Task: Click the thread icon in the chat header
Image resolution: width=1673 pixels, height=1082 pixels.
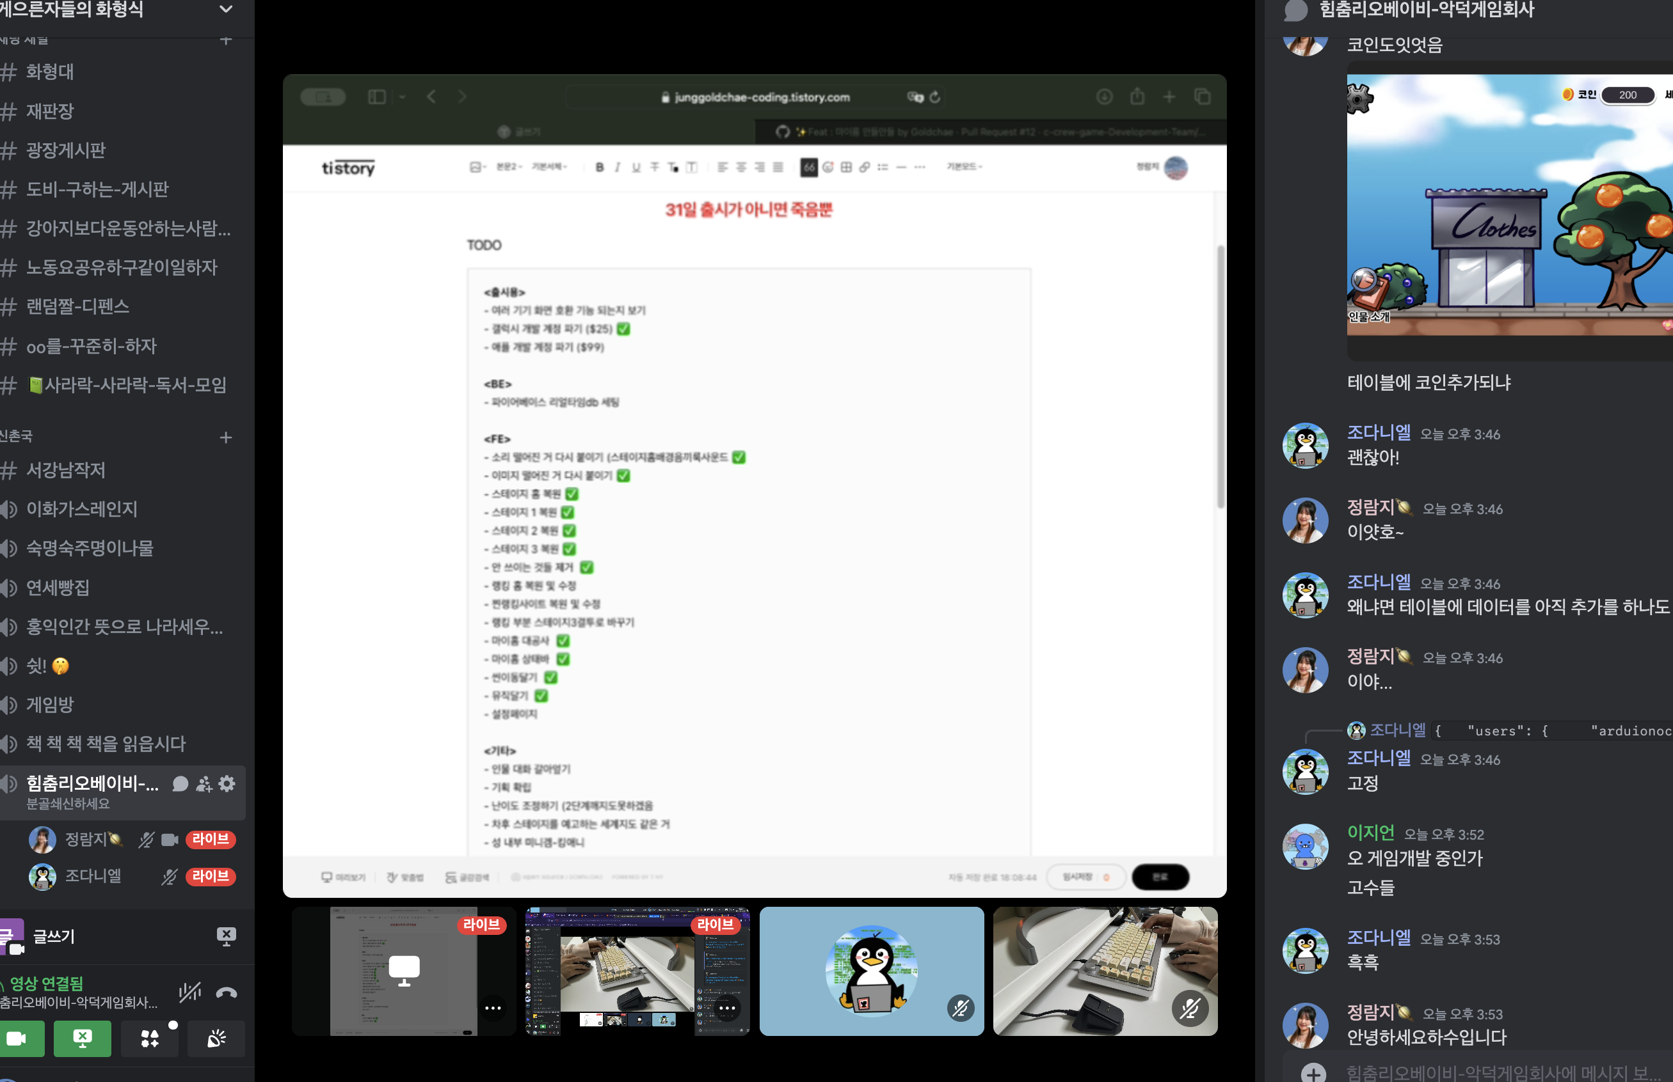Action: 1295,10
